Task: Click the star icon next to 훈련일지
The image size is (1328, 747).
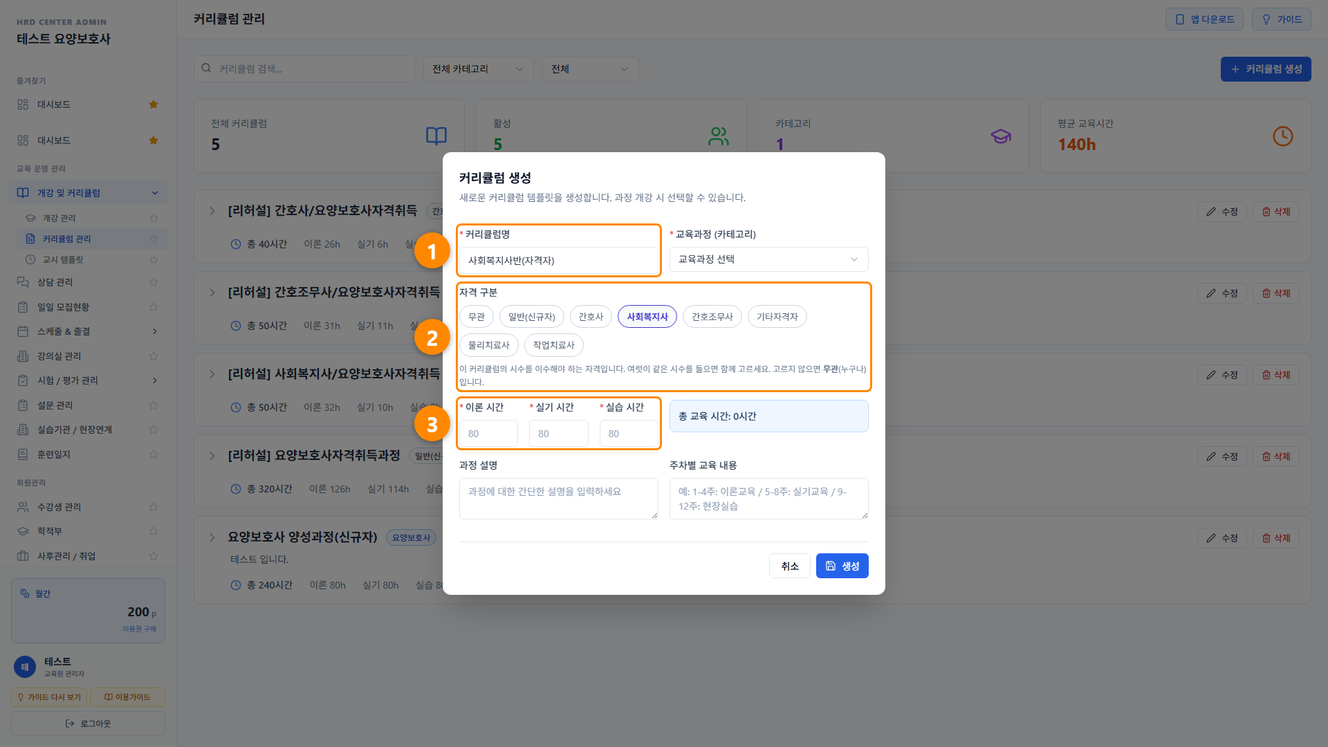Action: 154,454
